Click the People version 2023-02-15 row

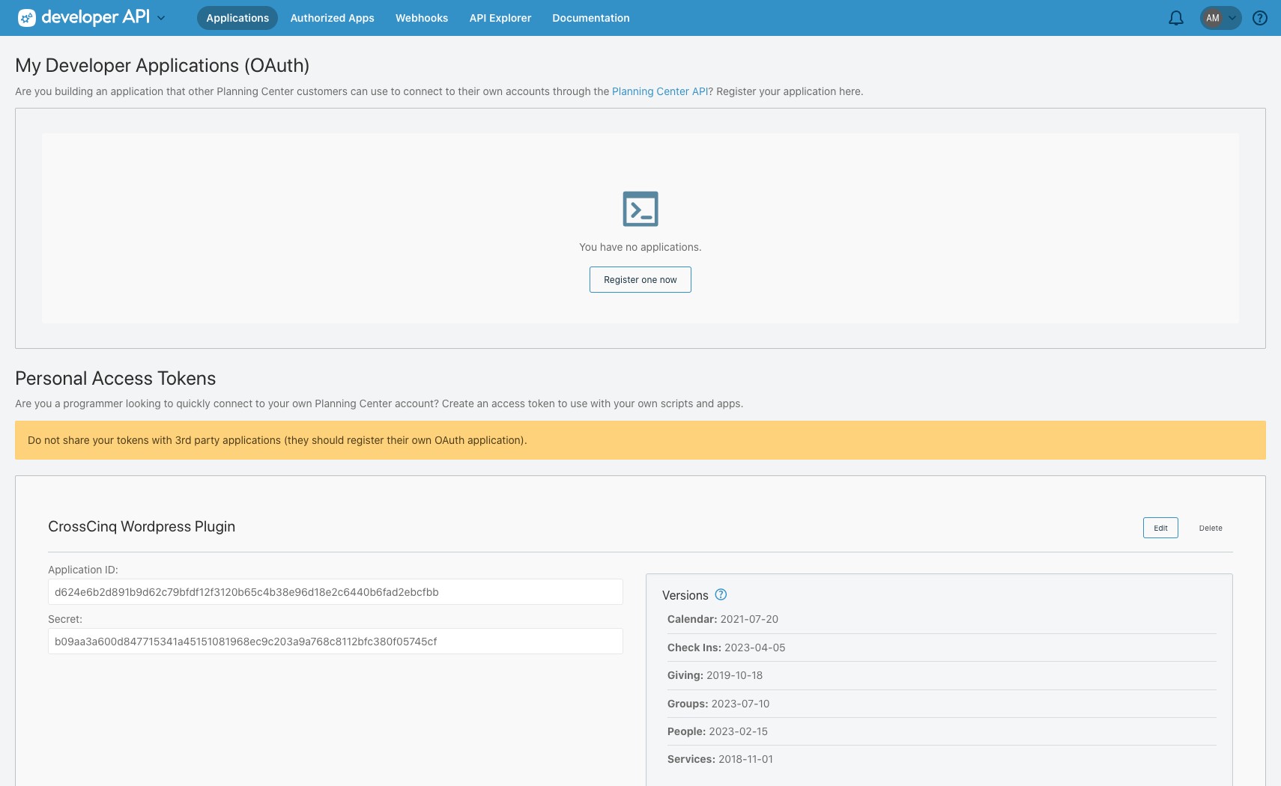(x=942, y=731)
